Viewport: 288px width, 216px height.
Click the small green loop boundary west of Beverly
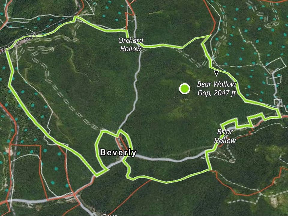[101, 152]
